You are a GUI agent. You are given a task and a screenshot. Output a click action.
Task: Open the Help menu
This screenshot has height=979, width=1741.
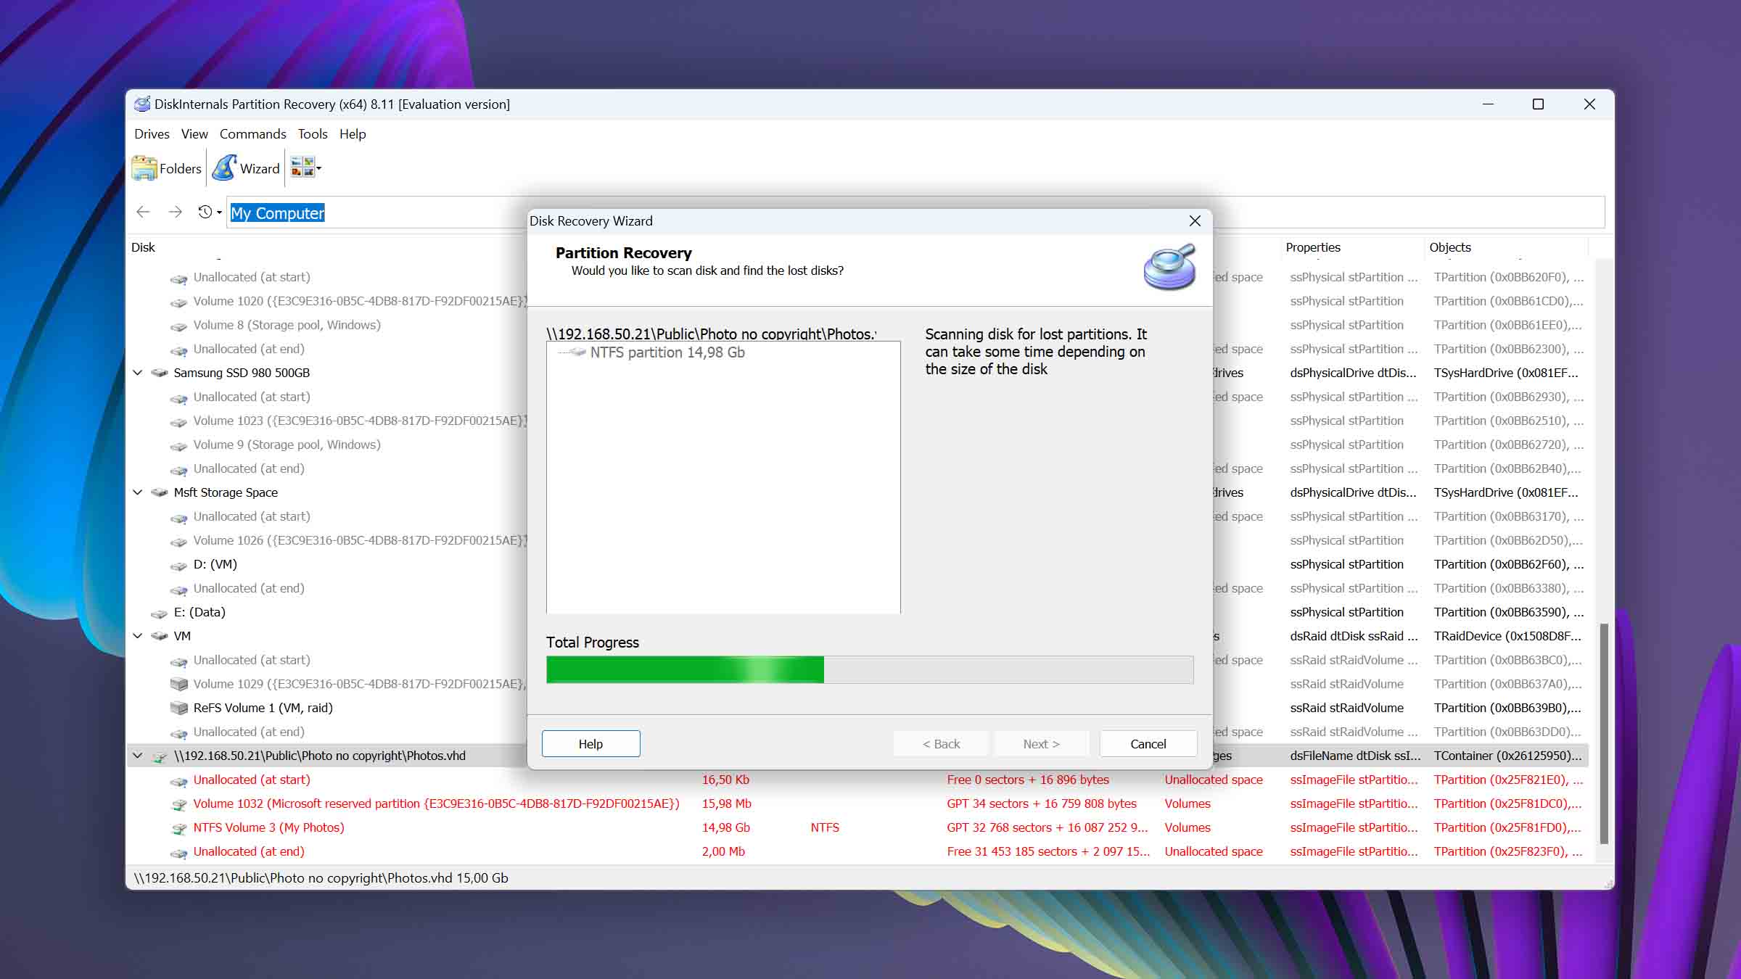353,134
